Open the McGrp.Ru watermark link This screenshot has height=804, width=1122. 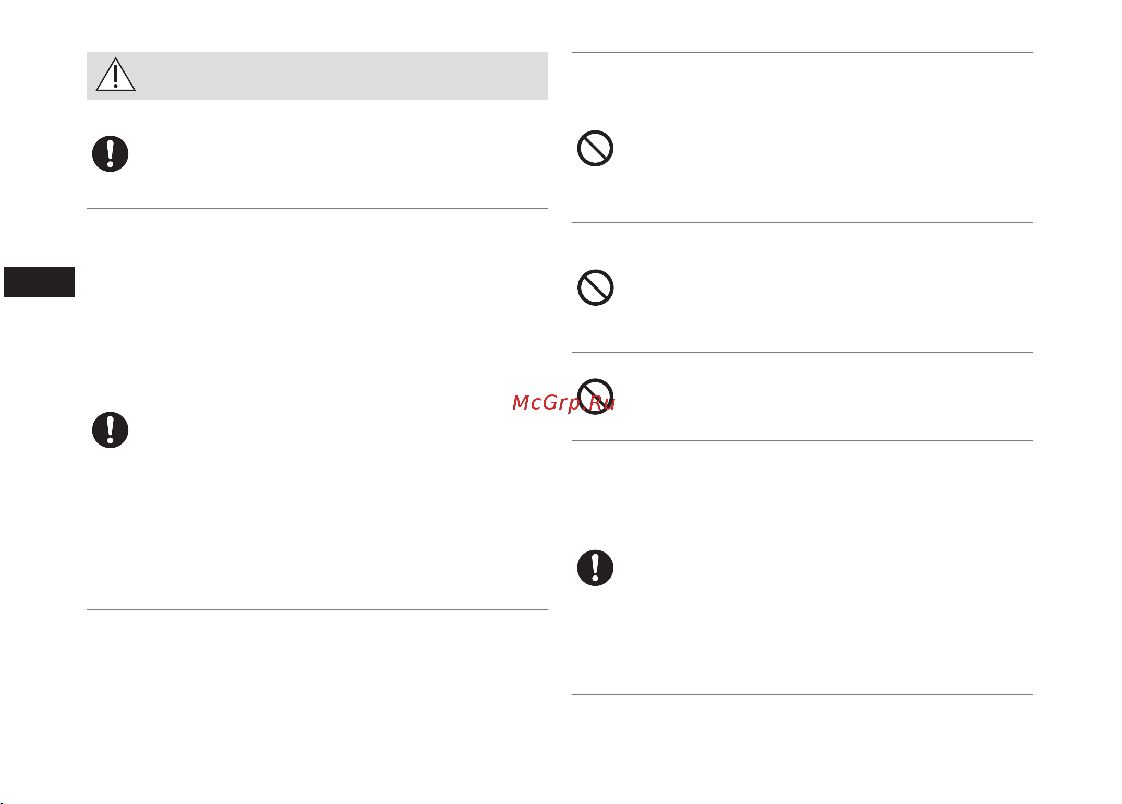tap(564, 403)
